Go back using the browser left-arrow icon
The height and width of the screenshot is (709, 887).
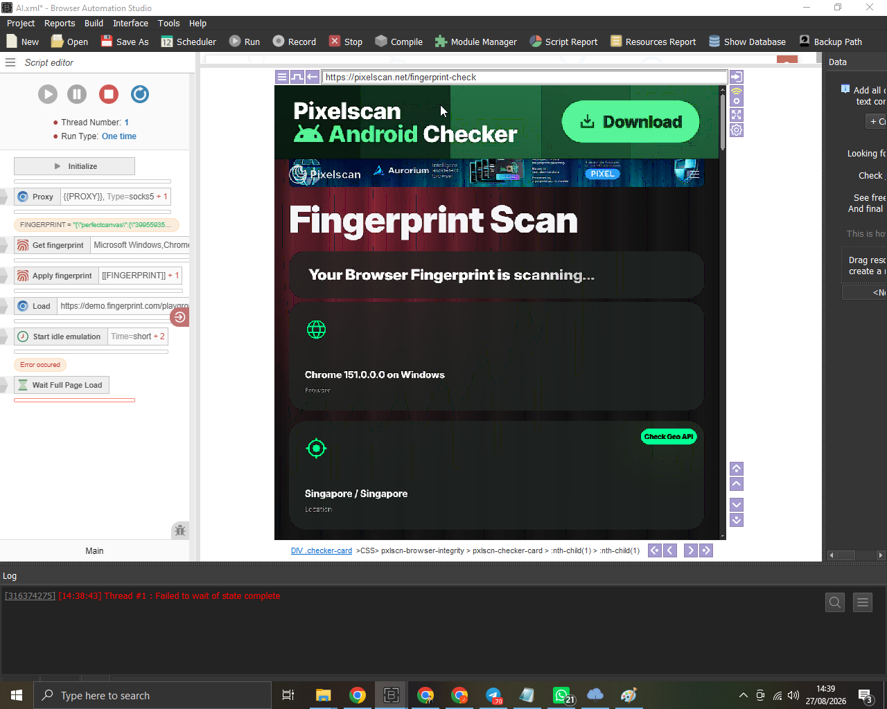[313, 77]
